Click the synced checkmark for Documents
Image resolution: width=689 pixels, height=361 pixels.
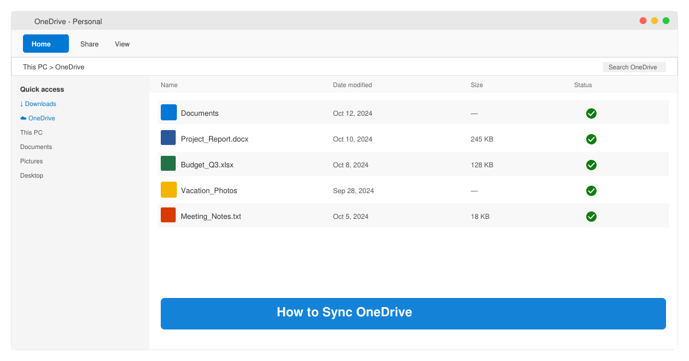[x=591, y=113]
